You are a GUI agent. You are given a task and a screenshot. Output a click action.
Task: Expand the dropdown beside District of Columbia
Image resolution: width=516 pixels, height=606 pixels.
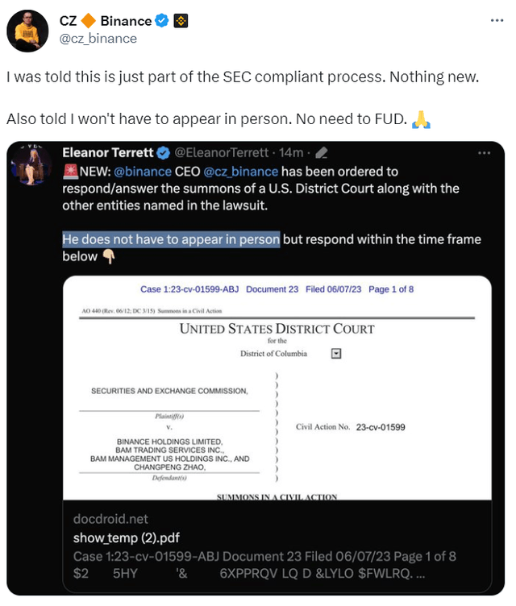[336, 353]
